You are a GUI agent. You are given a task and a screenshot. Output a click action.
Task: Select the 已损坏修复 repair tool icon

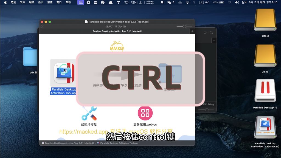(x=89, y=113)
